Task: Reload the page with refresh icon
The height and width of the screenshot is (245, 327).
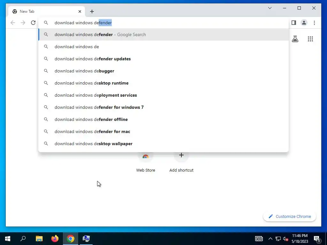Action: (33, 23)
